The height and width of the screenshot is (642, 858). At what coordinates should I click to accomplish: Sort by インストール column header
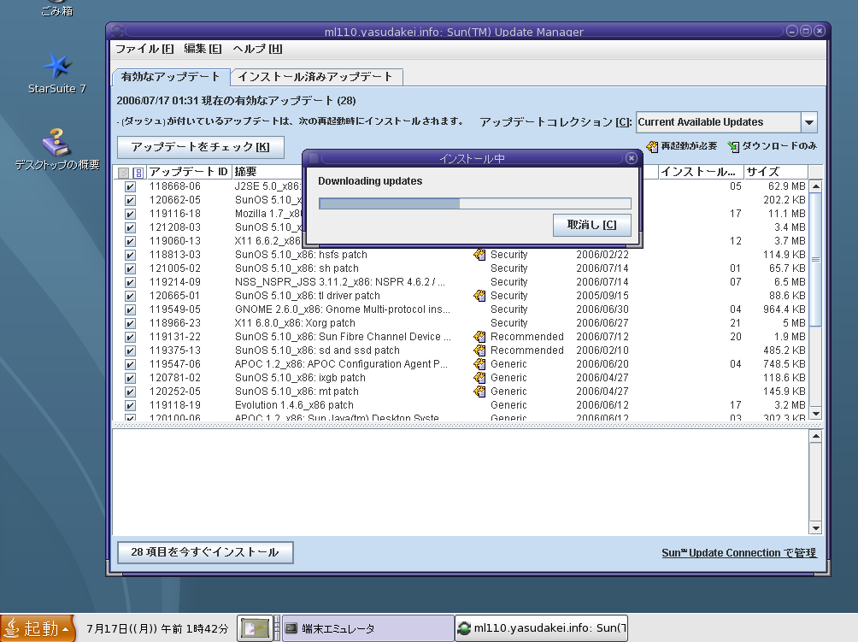(x=701, y=172)
